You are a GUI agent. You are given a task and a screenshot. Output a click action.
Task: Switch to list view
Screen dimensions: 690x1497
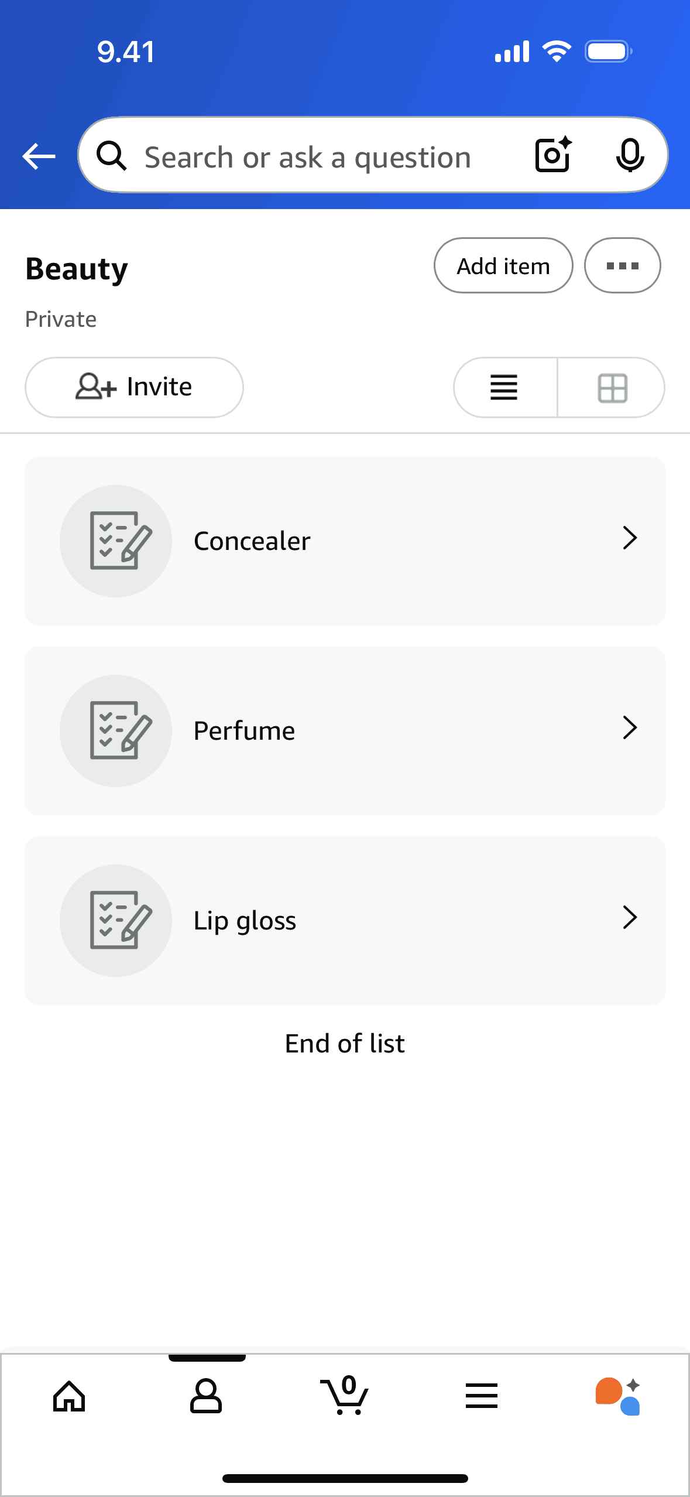pos(504,387)
